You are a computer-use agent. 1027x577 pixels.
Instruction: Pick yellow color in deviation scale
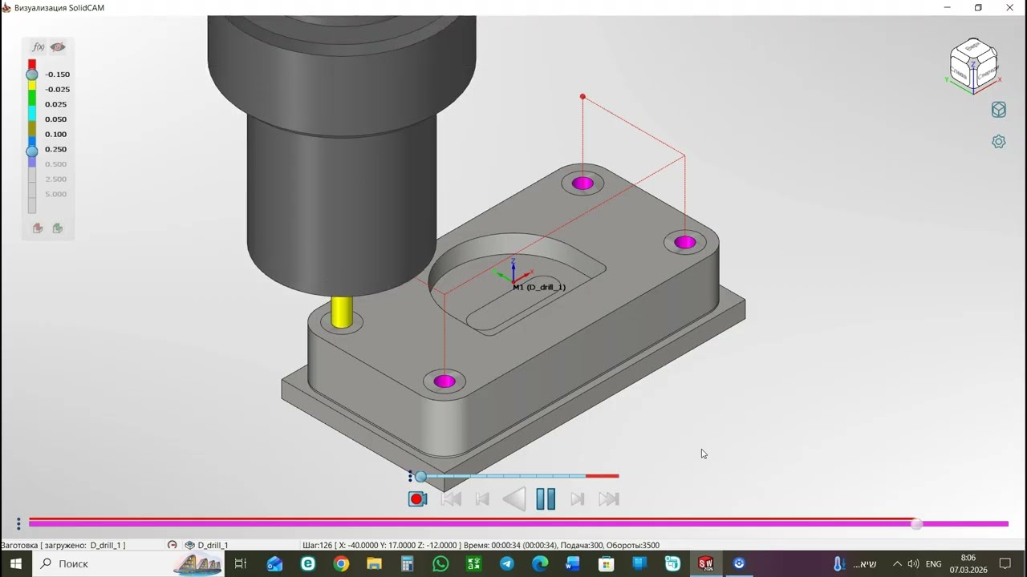click(32, 87)
